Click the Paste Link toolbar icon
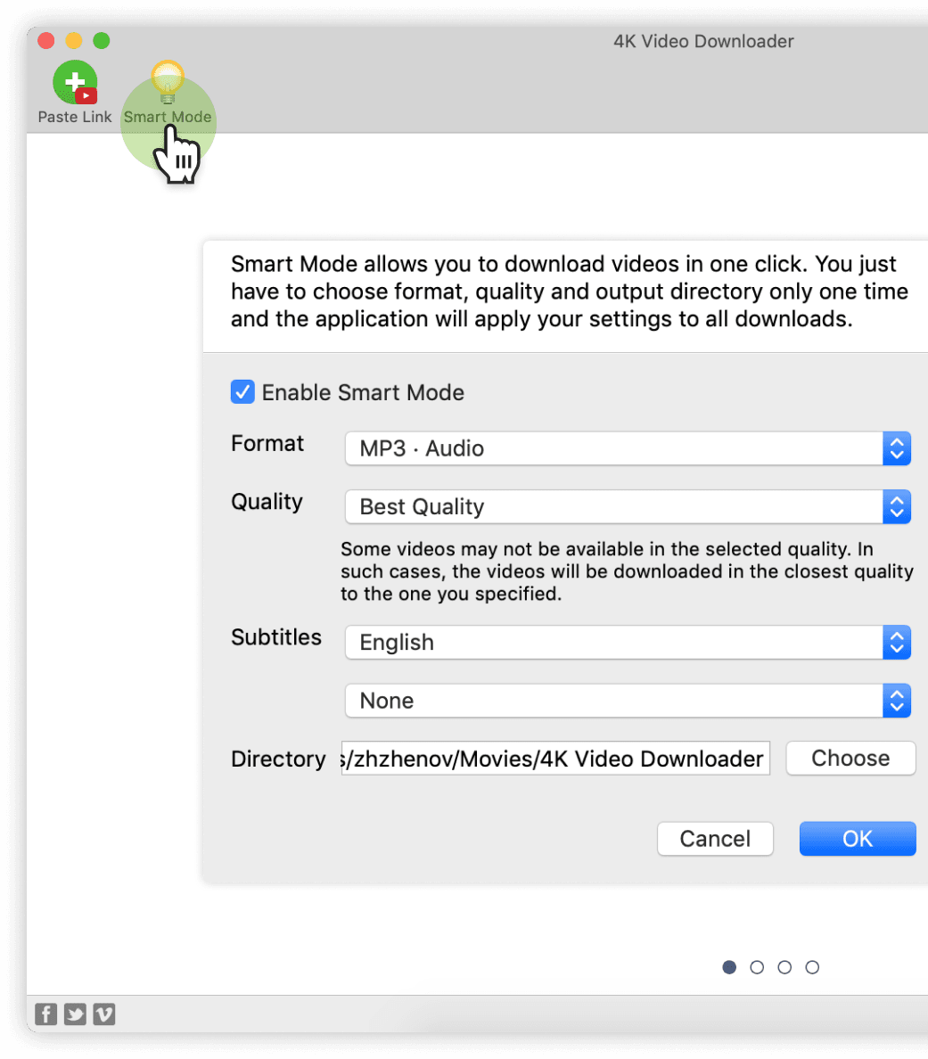The height and width of the screenshot is (1059, 928). point(75,82)
